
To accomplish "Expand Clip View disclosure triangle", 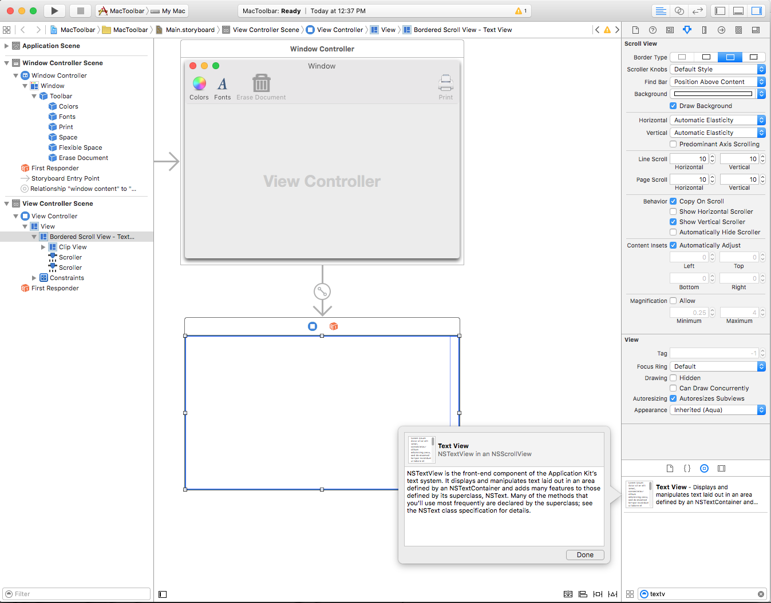I will click(43, 247).
